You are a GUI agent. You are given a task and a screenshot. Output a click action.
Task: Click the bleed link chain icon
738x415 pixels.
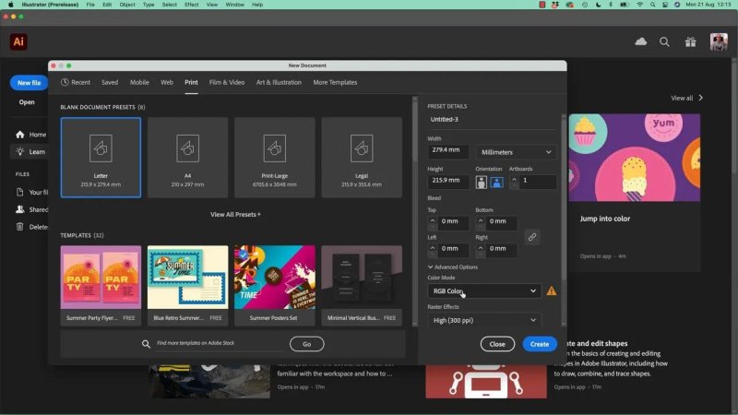coord(532,237)
